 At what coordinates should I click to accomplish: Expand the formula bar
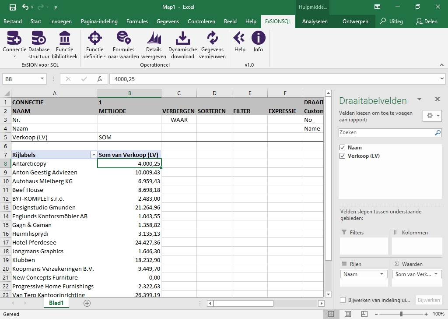[x=442, y=79]
